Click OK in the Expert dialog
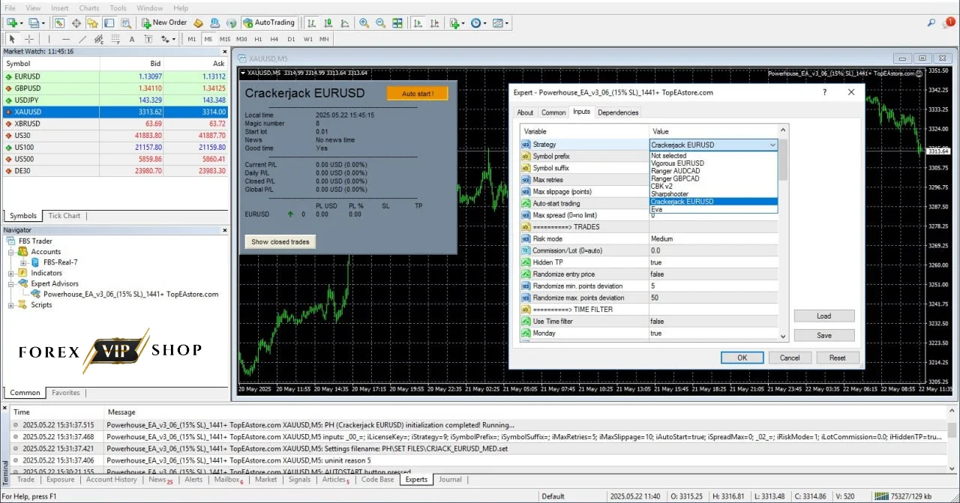The width and height of the screenshot is (960, 503). pos(742,358)
